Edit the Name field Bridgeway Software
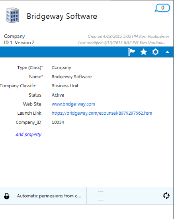Viewport: 174px width, 219px height. 72,77
